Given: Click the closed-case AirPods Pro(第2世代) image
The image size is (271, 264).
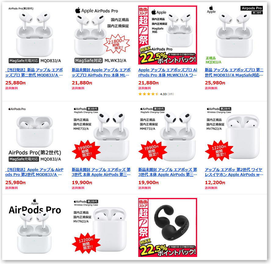Looking at the screenshot, I should point(34,135).
